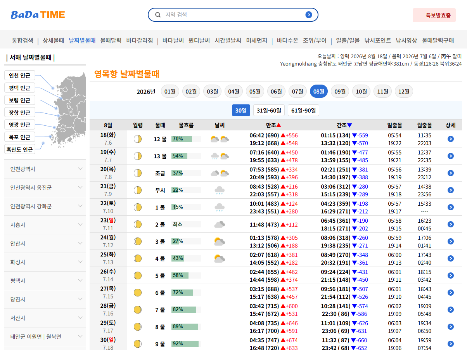Click the BaDa TIME logo
Image resolution: width=467 pixels, height=350 pixels.
tap(38, 15)
